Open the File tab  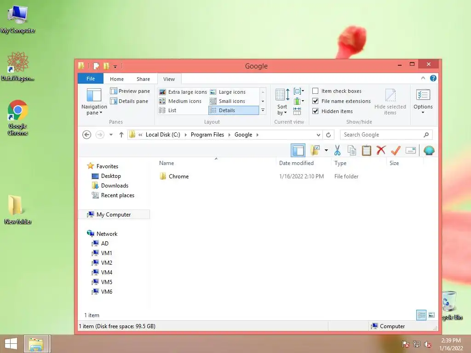[91, 79]
